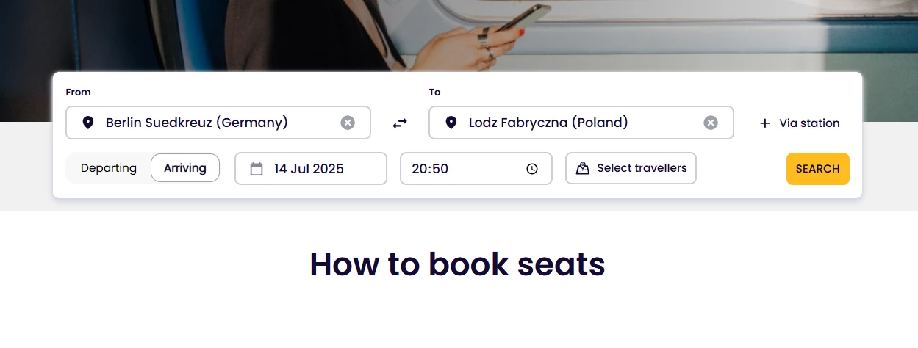Clear the Lodz Fabryczna destination field
Image resolution: width=918 pixels, height=348 pixels.
click(x=711, y=123)
